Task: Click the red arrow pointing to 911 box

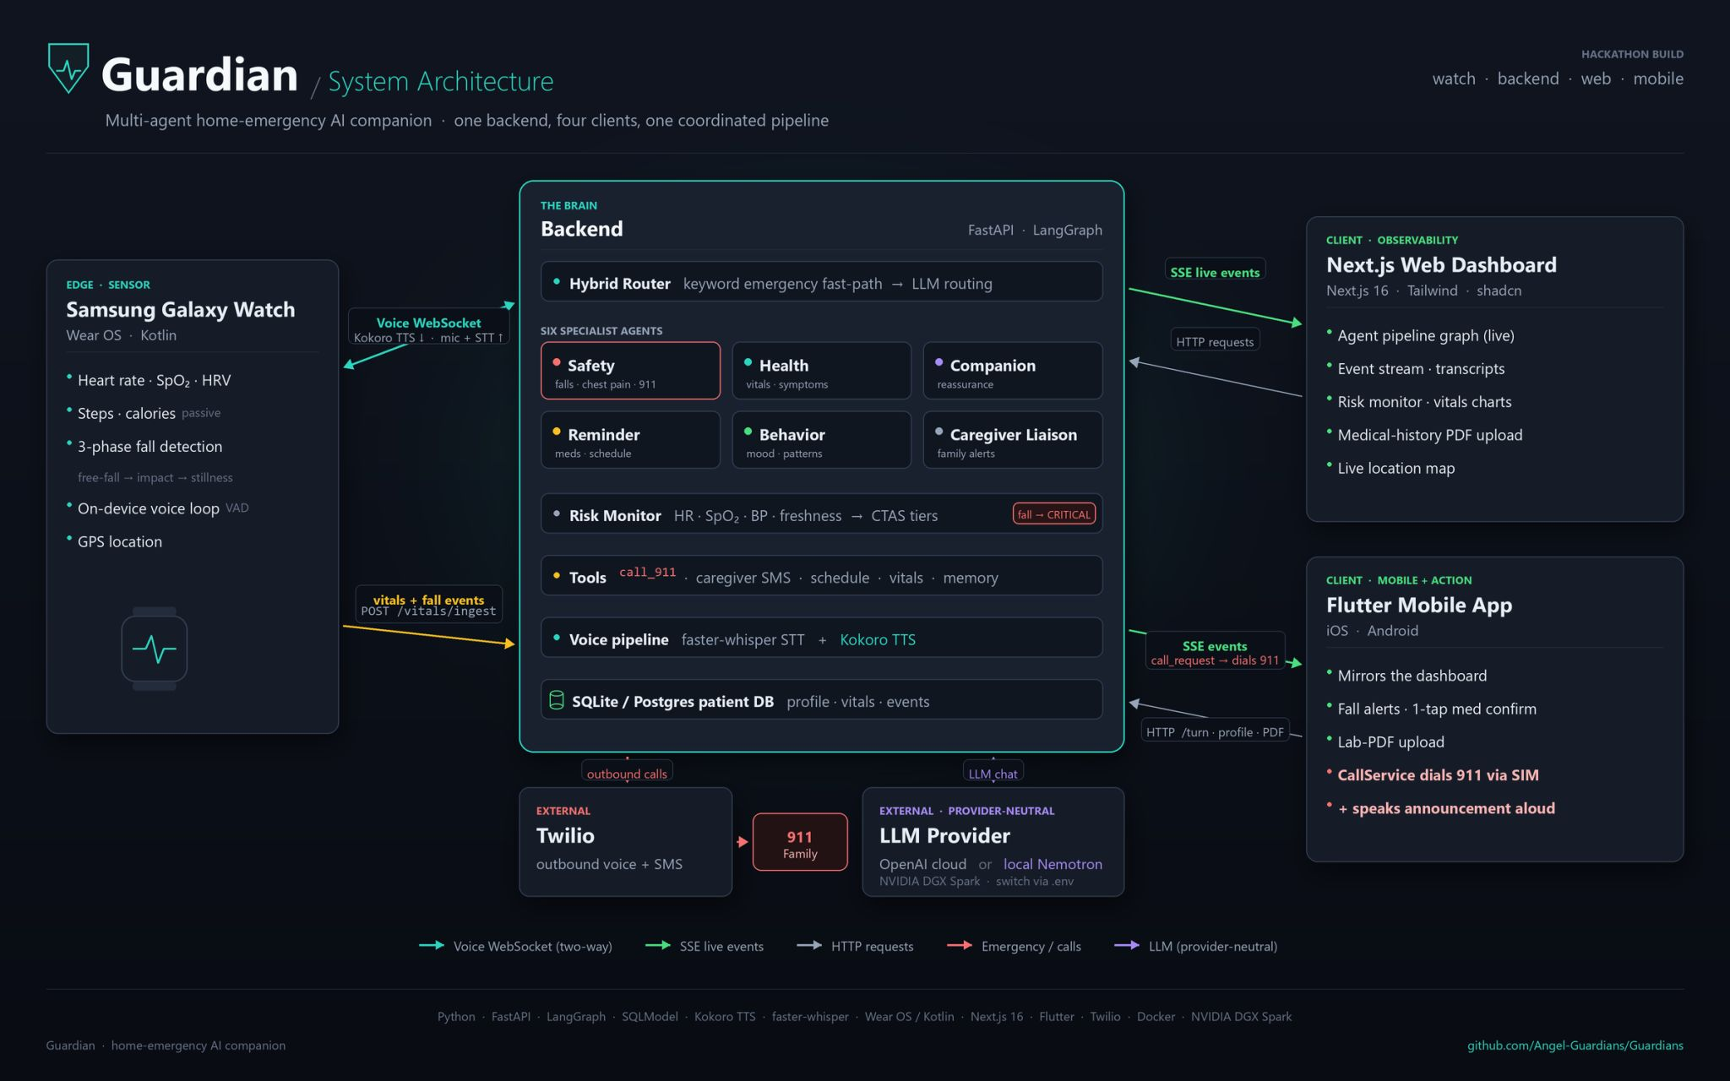Action: click(x=742, y=841)
